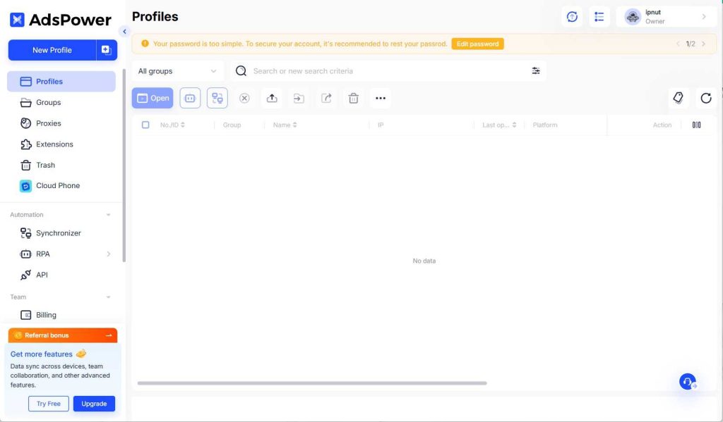Image resolution: width=723 pixels, height=422 pixels.
Task: Open search filter settings icon
Action: pos(536,71)
